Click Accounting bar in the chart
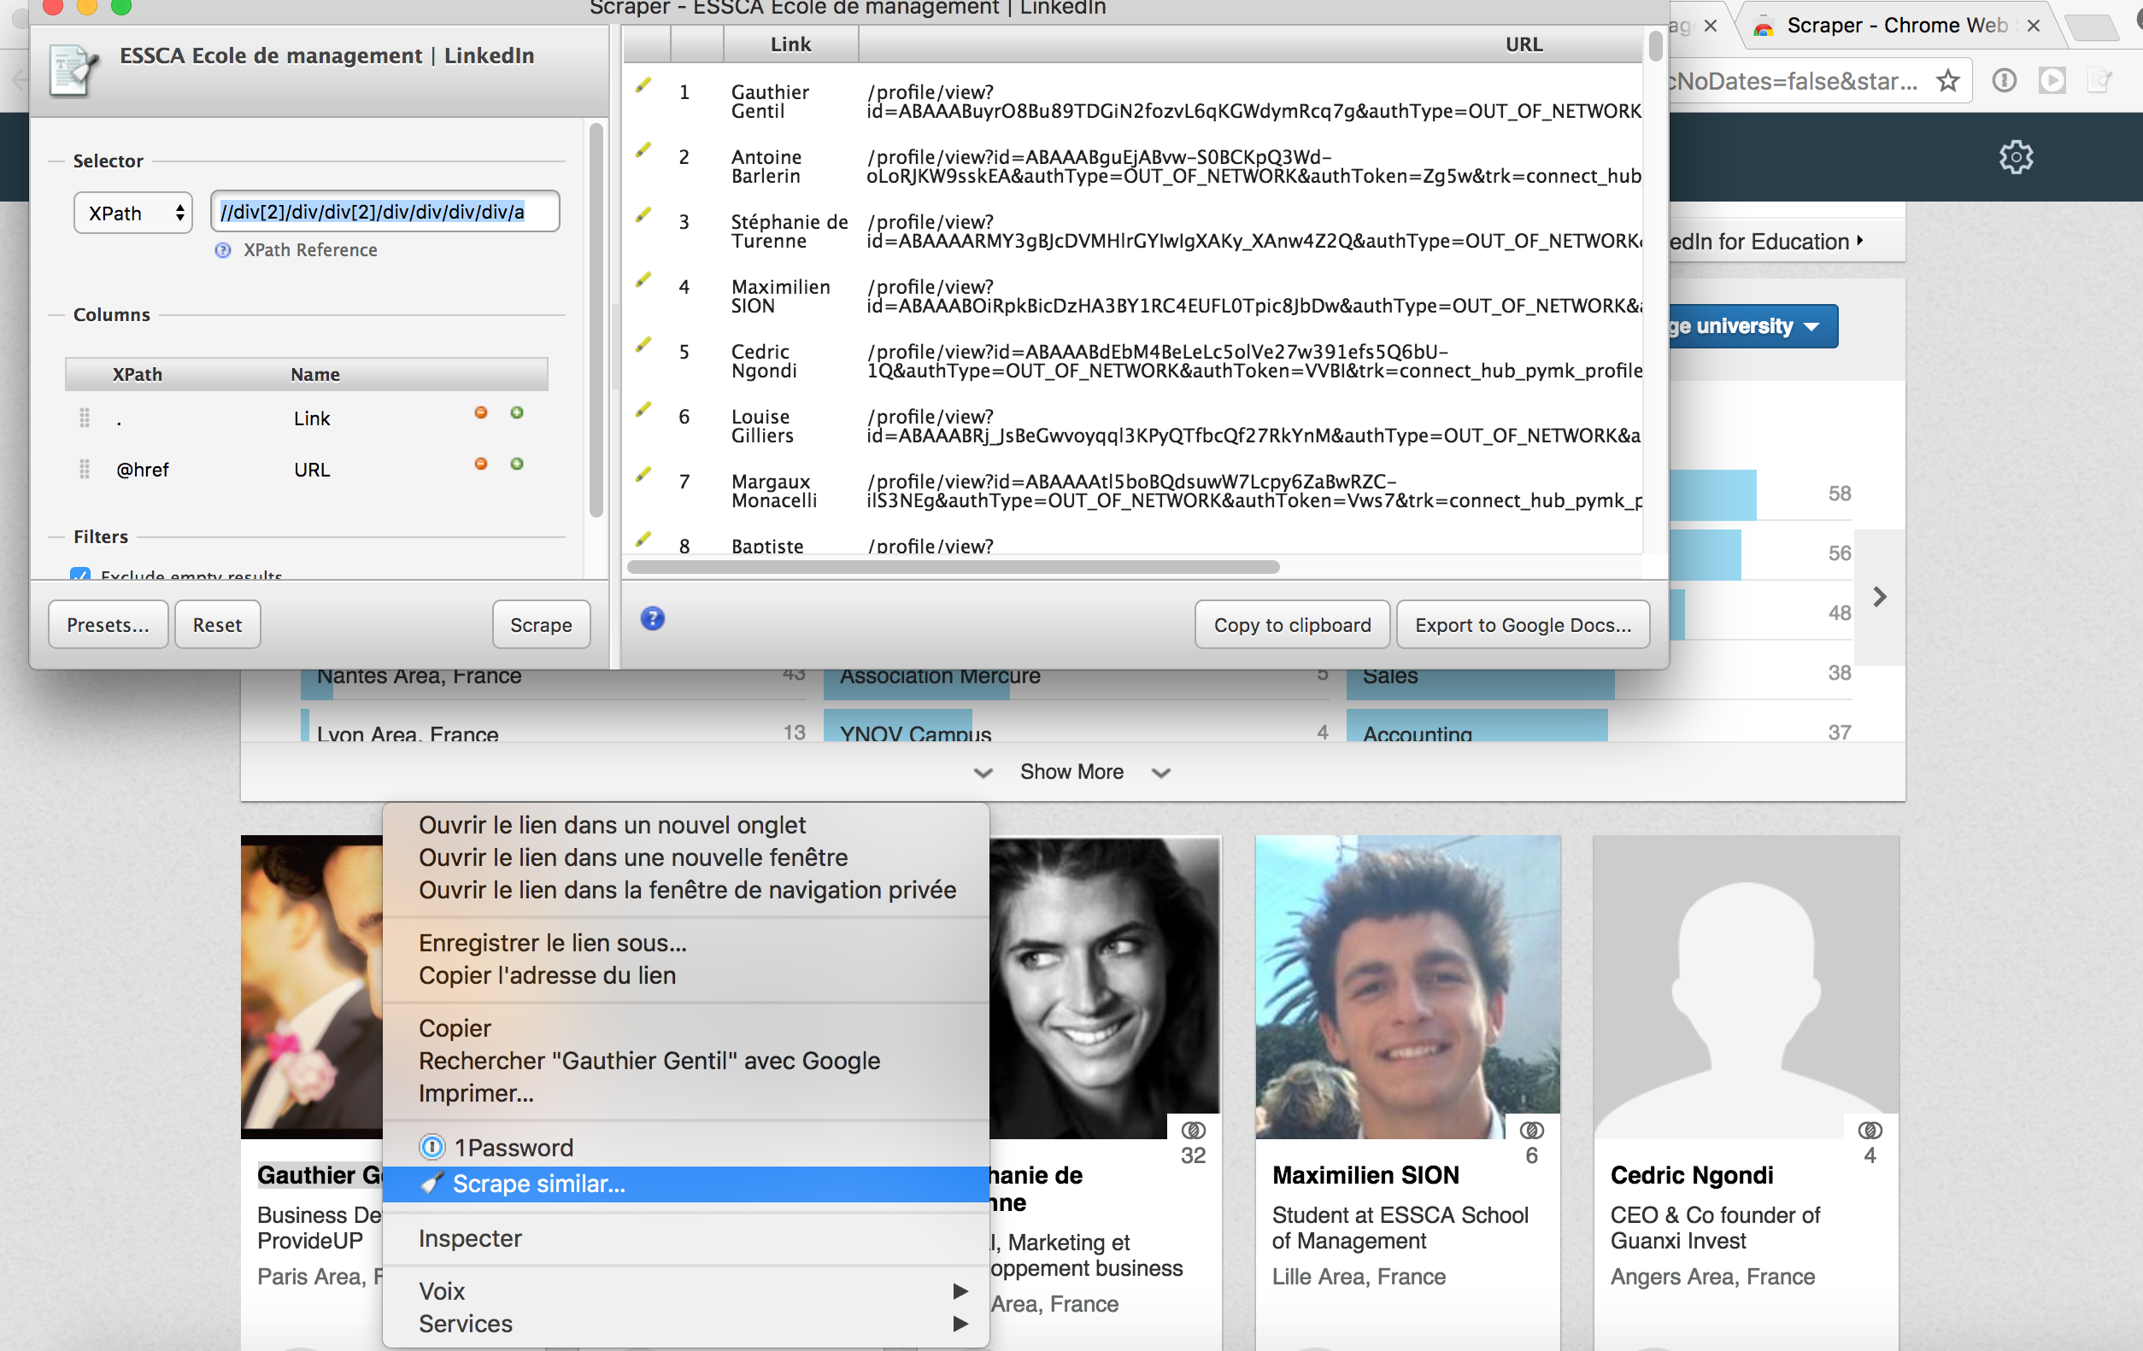2143x1351 pixels. point(1477,727)
